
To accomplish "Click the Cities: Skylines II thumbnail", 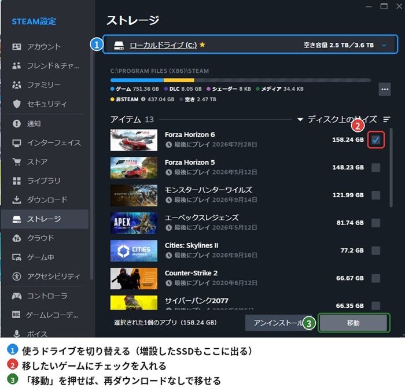I will (134, 251).
